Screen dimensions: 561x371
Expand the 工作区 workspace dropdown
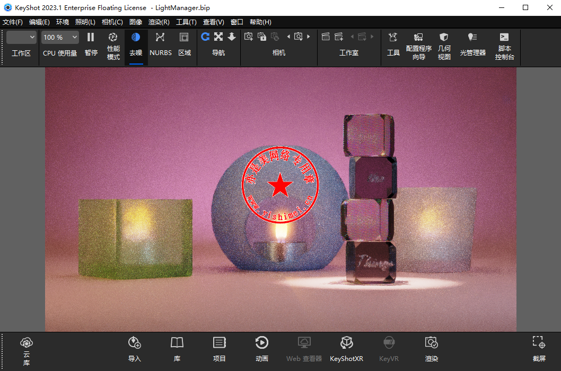21,37
